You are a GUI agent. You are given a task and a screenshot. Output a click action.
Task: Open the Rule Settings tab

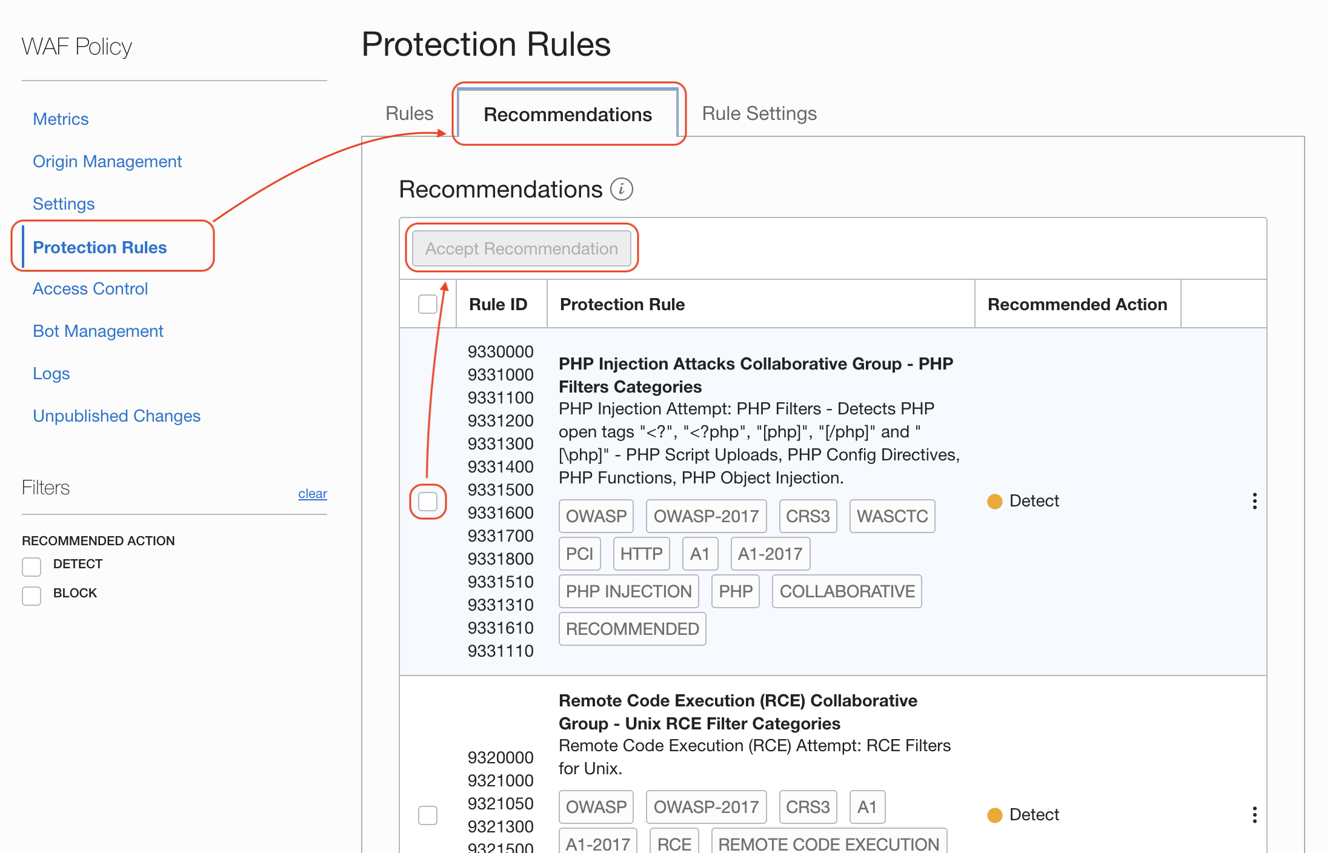pos(759,113)
